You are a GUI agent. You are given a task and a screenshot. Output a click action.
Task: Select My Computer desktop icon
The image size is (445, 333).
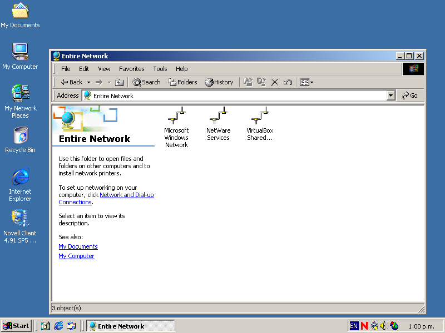(20, 56)
